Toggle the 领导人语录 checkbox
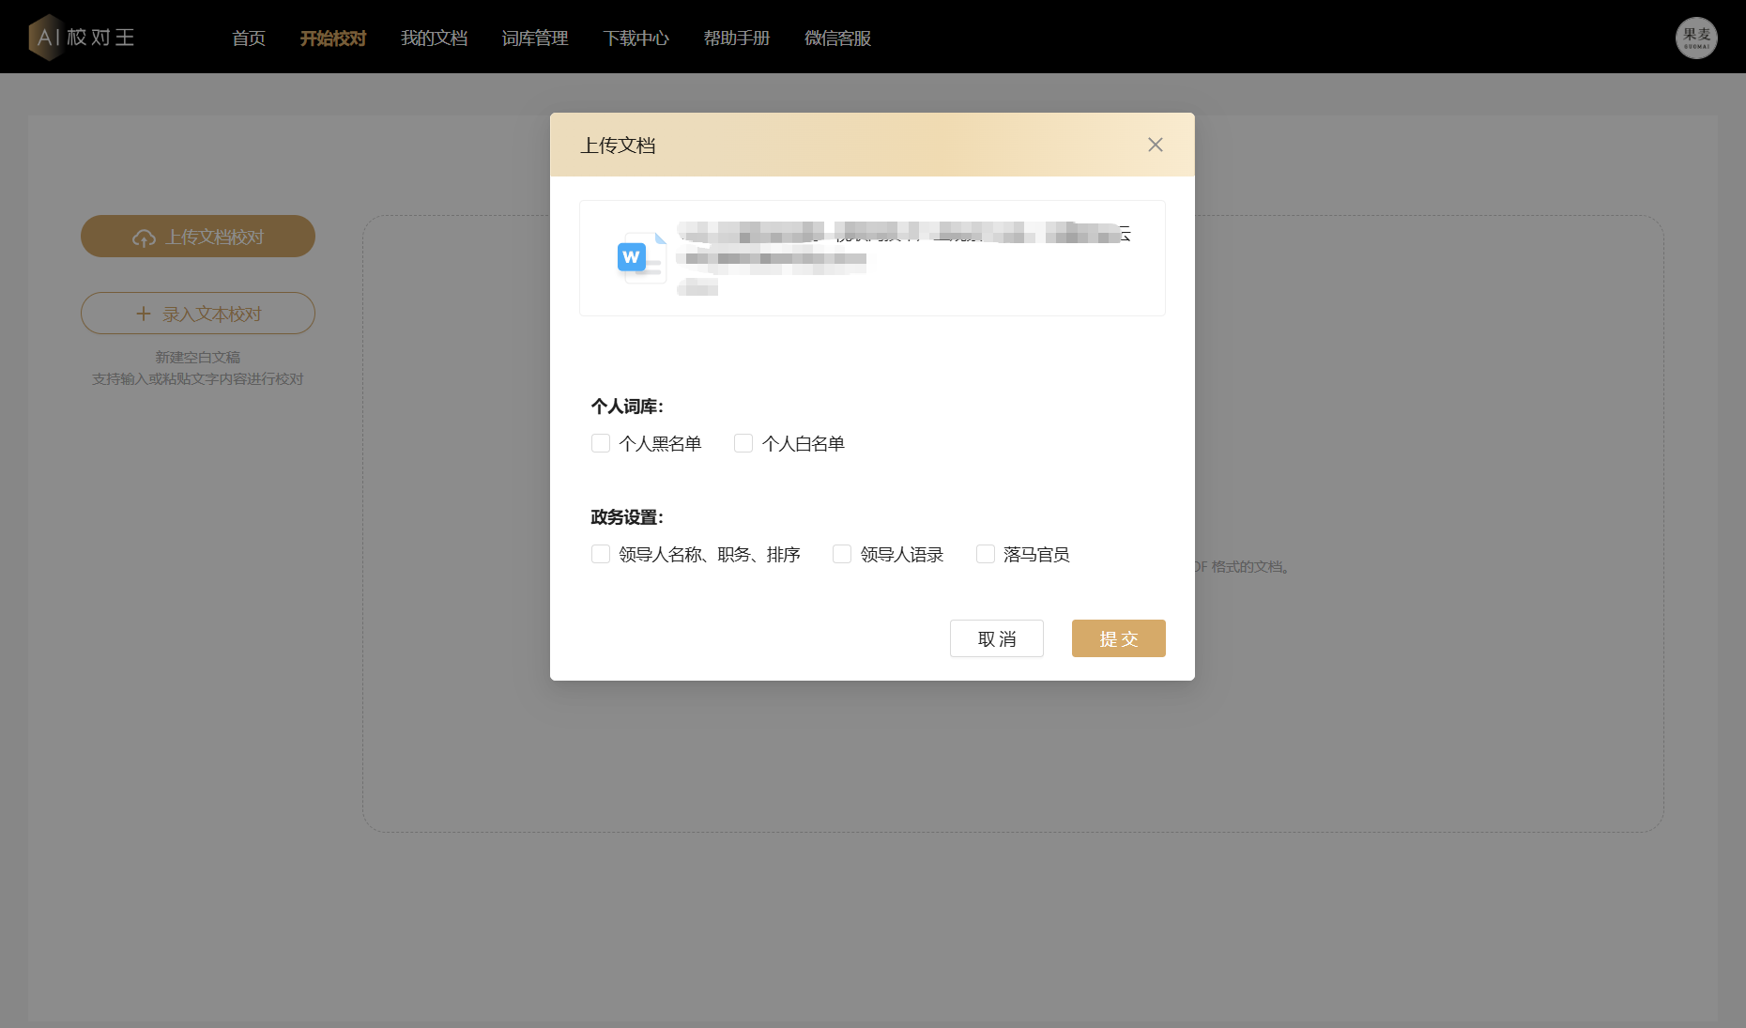This screenshot has width=1746, height=1028. tap(842, 554)
